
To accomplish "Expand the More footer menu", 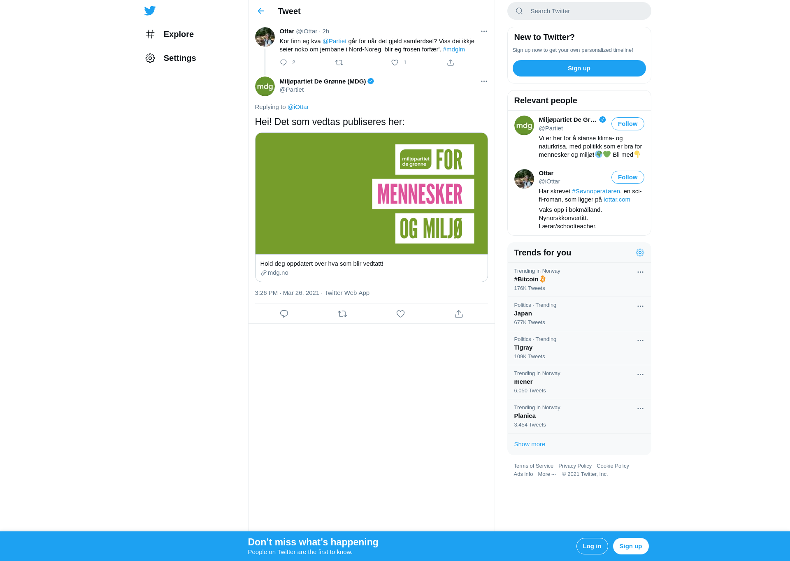I will pyautogui.click(x=547, y=474).
